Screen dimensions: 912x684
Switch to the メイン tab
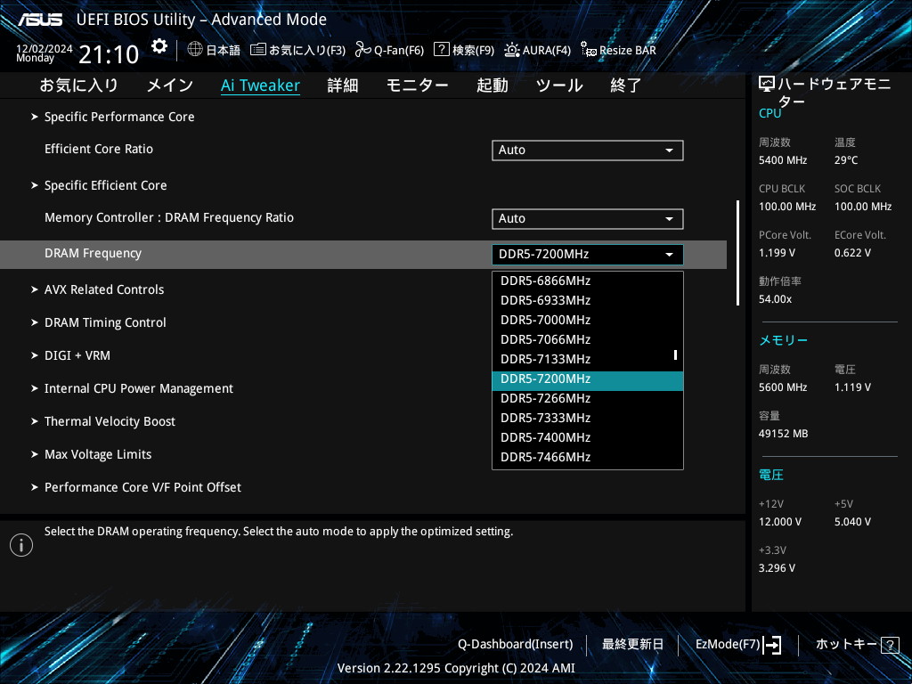(170, 85)
